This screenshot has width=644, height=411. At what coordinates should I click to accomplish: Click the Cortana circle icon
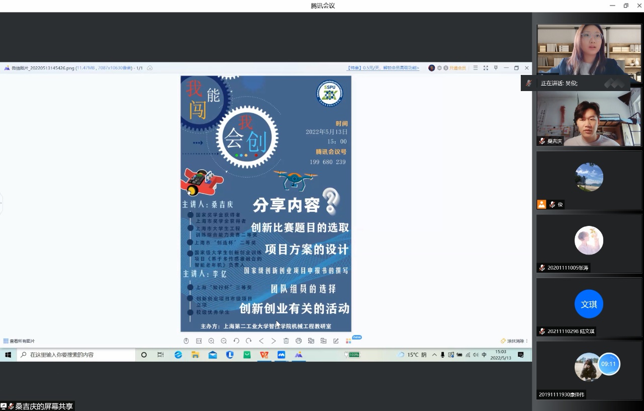(x=144, y=355)
